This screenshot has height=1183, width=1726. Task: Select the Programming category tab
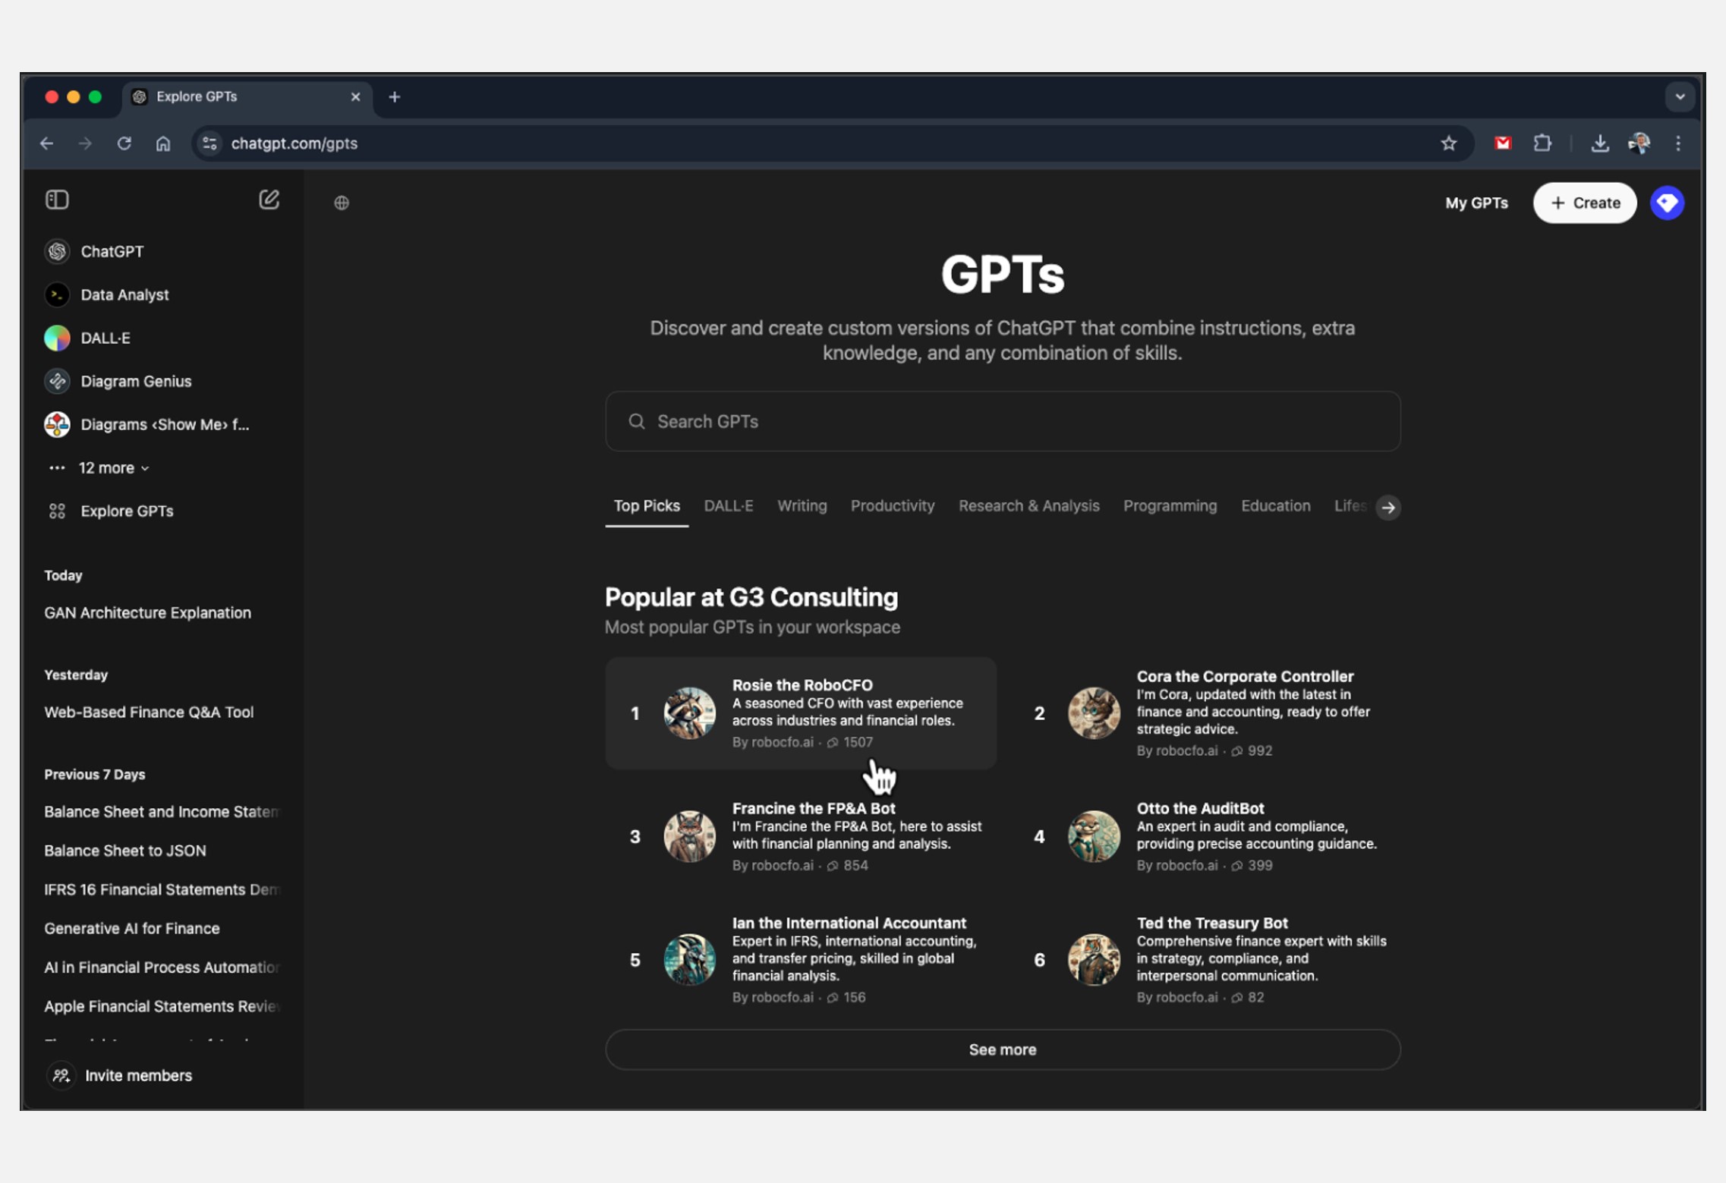pyautogui.click(x=1169, y=505)
